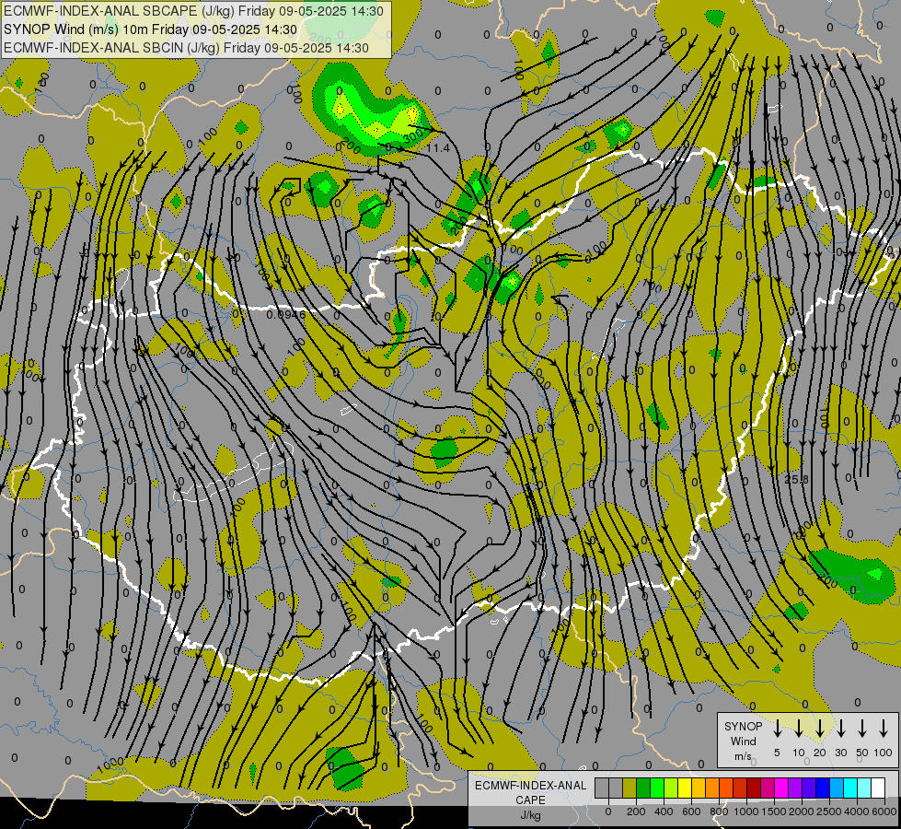Click the 0.0946 value on the map
The height and width of the screenshot is (829, 901).
286,315
